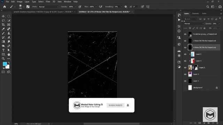Open the layer Opacity dropdown arrow
Image resolution: width=223 pixels, height=125 pixels.
219,24
